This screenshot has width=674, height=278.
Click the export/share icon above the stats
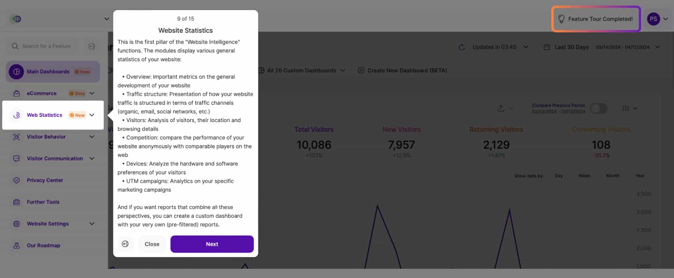click(501, 108)
